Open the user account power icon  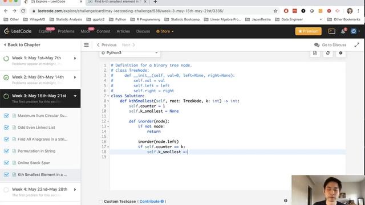pos(354,31)
